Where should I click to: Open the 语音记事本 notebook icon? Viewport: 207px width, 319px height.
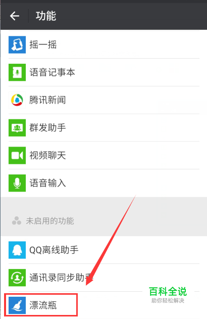tap(17, 72)
